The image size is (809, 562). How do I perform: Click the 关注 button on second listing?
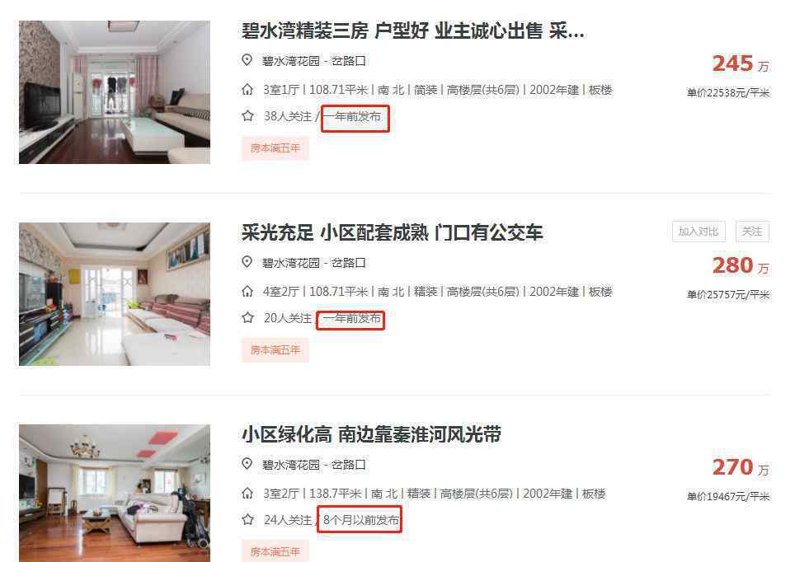[752, 232]
